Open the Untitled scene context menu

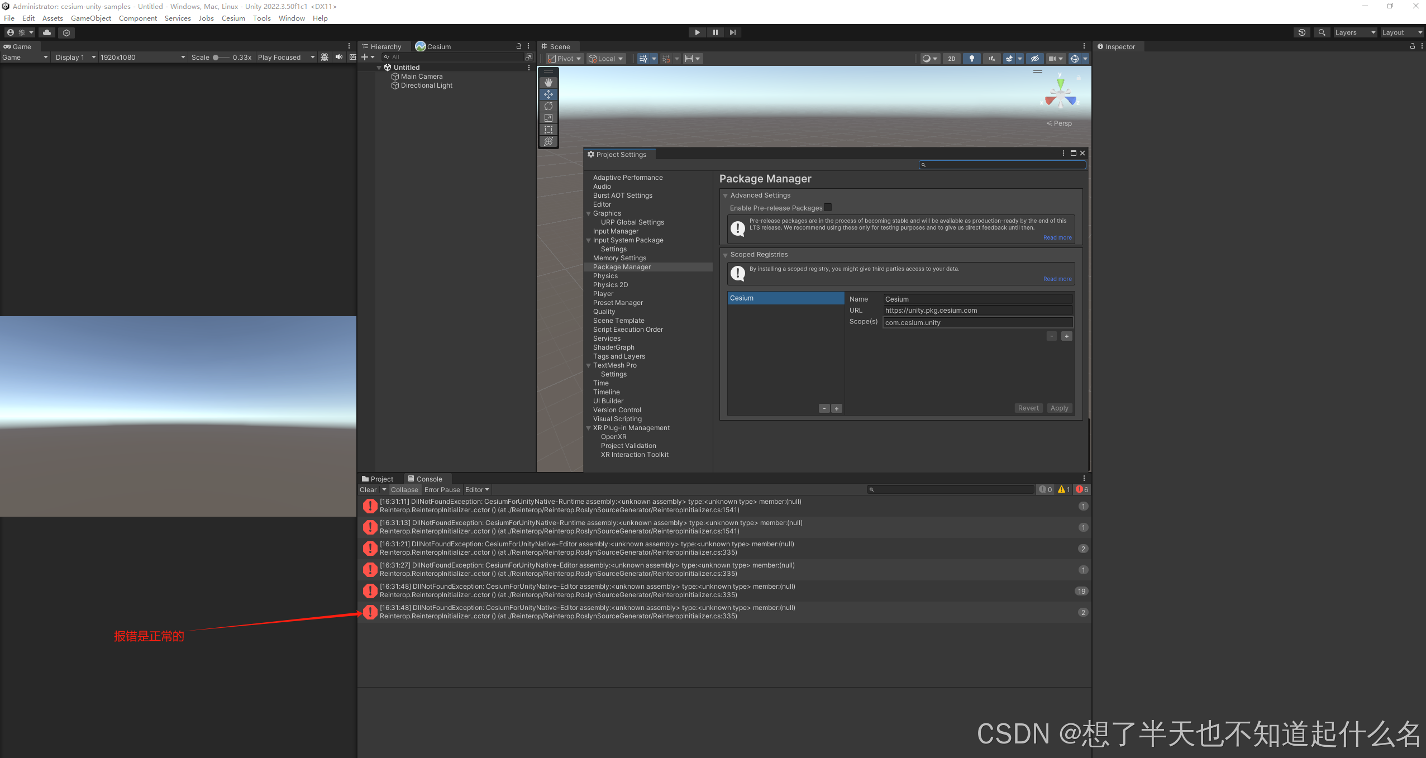[x=529, y=68]
